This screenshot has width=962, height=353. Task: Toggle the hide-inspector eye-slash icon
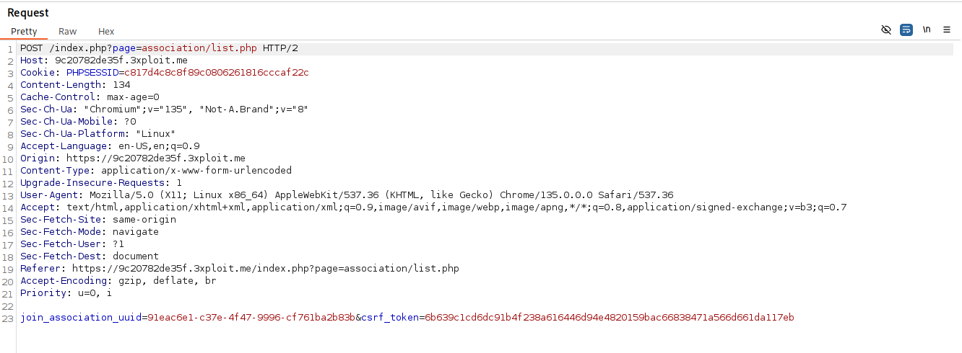click(x=886, y=30)
